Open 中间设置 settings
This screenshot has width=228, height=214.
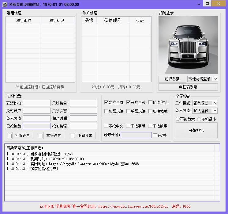[85, 136]
